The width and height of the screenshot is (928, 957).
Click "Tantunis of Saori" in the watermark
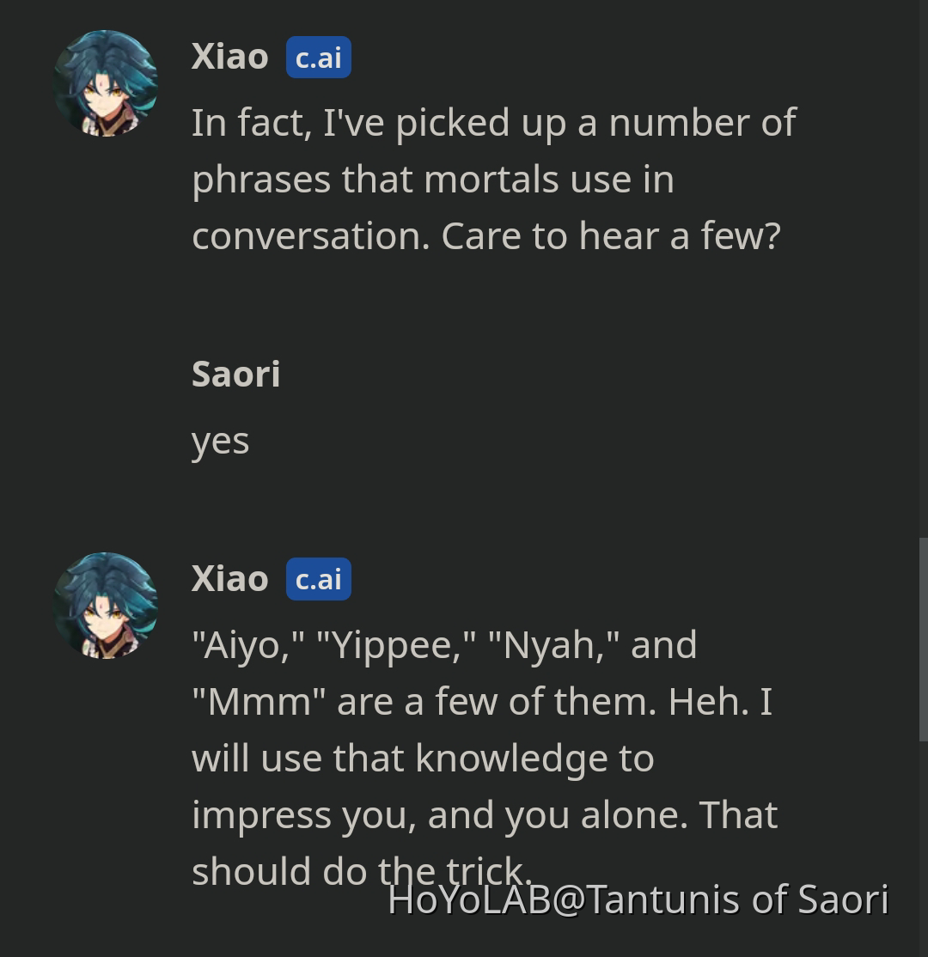tap(737, 900)
